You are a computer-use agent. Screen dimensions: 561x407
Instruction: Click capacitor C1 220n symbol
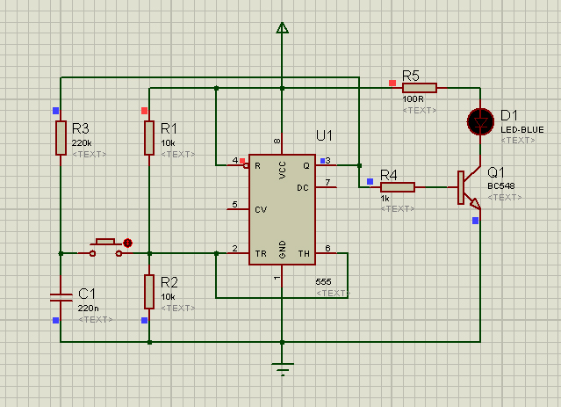pos(61,297)
